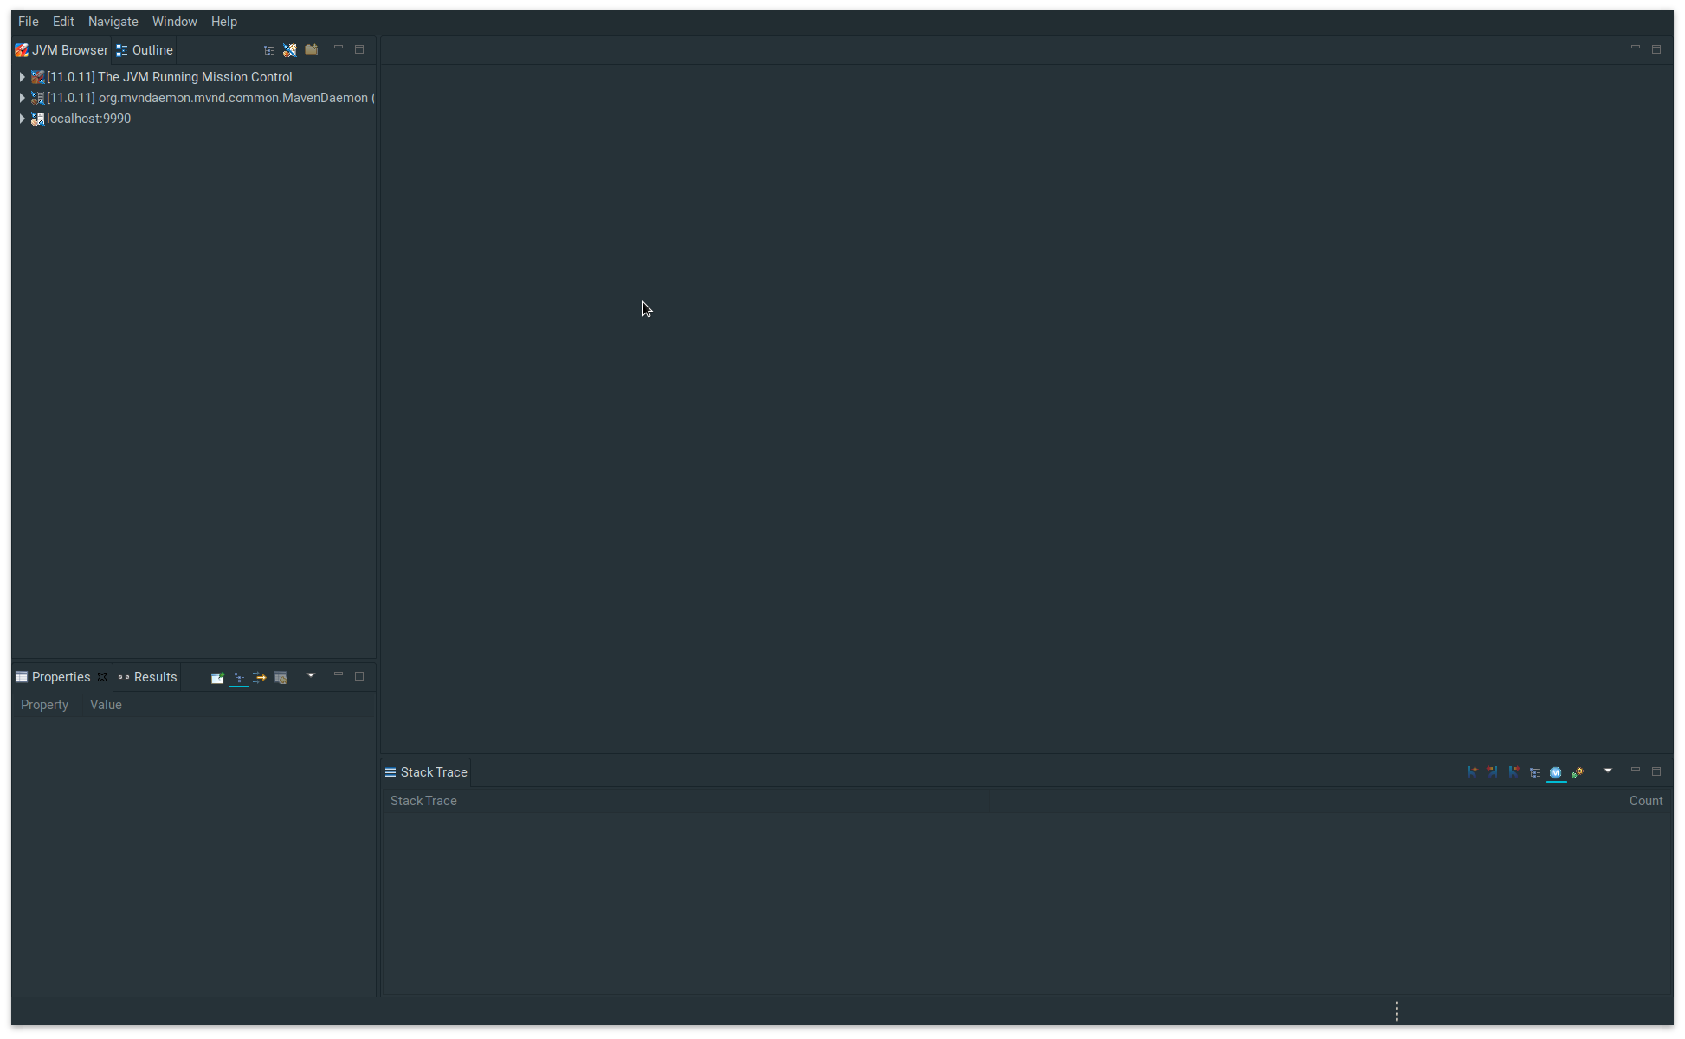Expand the localhost:9990 connection node
This screenshot has height=1039, width=1685.
22,119
